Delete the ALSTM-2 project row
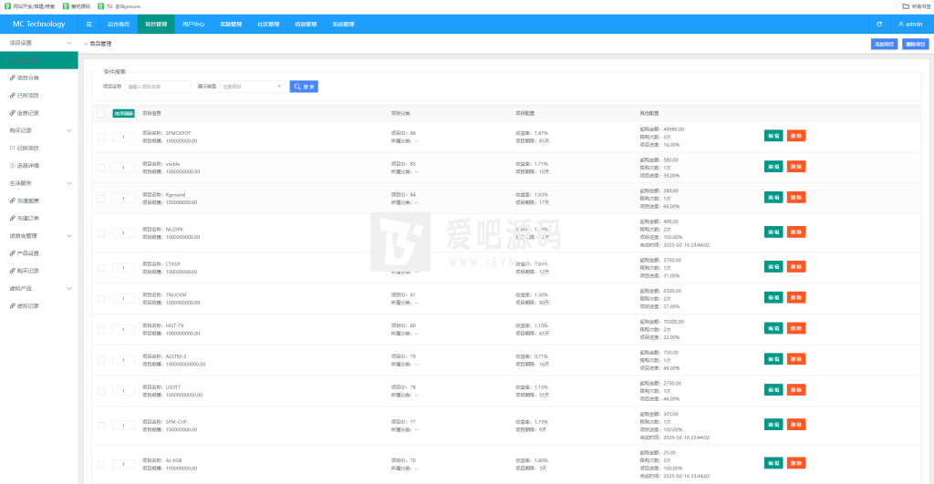This screenshot has height=484, width=934. pyautogui.click(x=796, y=359)
